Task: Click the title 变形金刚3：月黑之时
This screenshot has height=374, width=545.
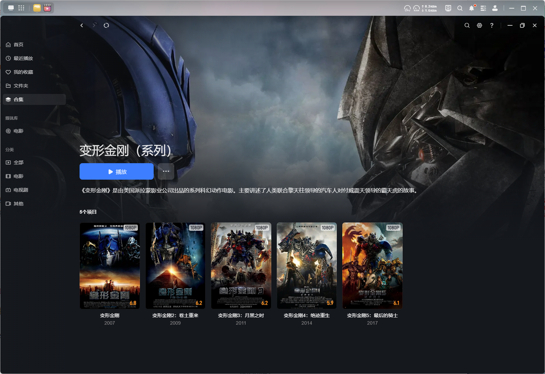Action: (x=241, y=315)
